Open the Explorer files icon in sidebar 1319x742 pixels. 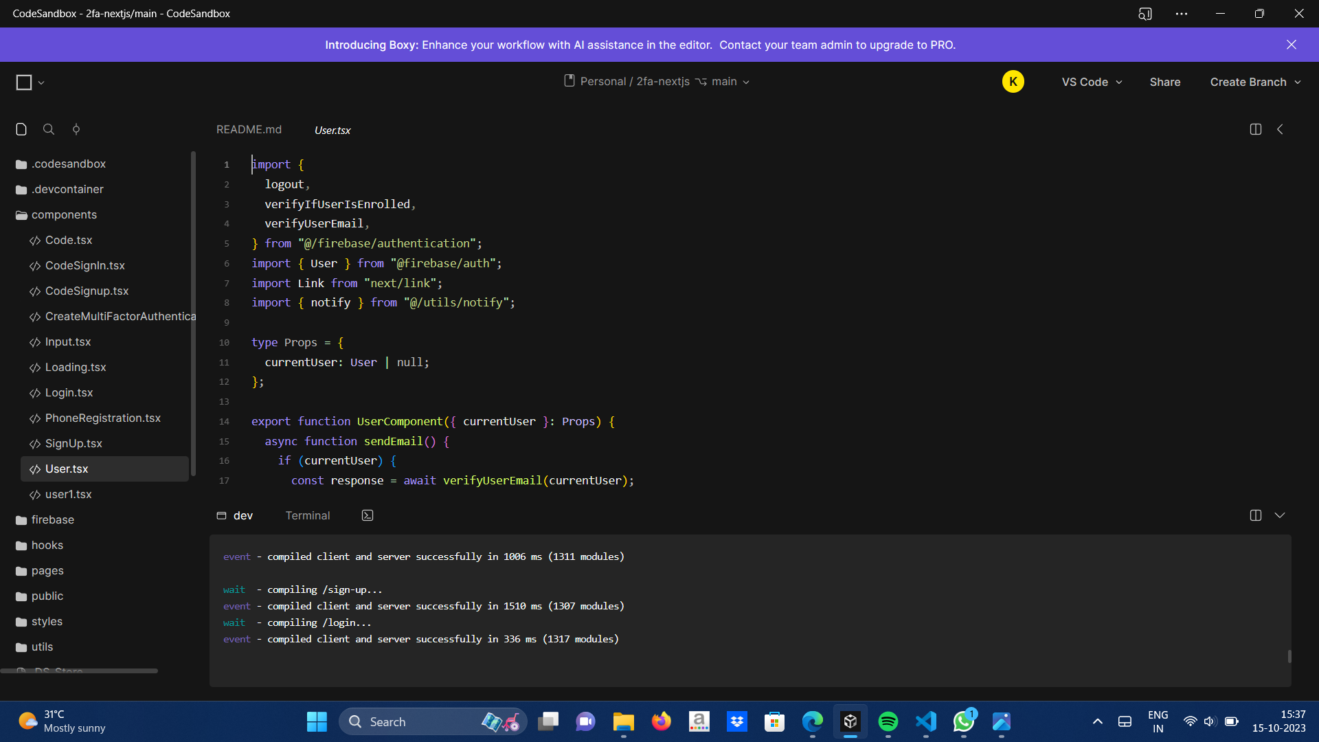tap(21, 129)
